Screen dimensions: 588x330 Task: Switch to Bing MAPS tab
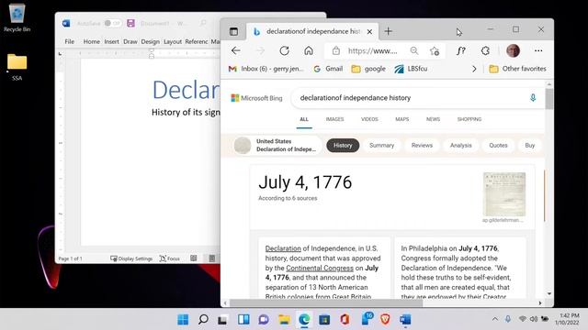click(402, 119)
